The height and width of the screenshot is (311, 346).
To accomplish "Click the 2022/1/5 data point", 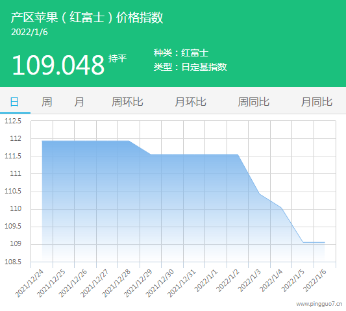I will tap(303, 242).
